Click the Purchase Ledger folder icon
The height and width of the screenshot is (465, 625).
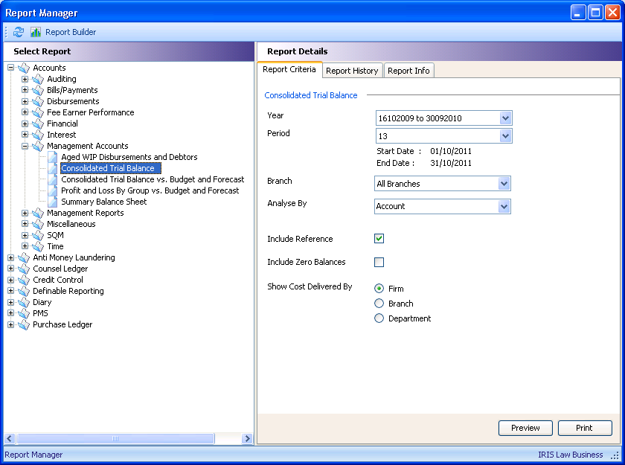pyautogui.click(x=24, y=324)
